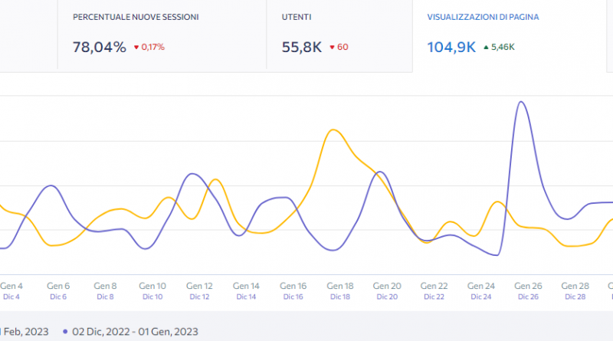Switch to the Utenti metric tab
This screenshot has width=613, height=341.
click(297, 17)
